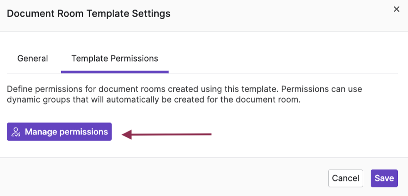Click the red arrow pointing at Manage permissions
The height and width of the screenshot is (196, 408).
click(x=172, y=134)
